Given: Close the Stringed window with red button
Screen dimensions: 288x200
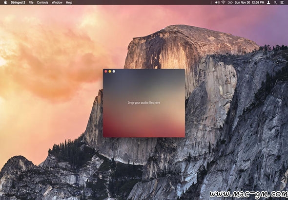Looking at the screenshot, I should pos(106,72).
